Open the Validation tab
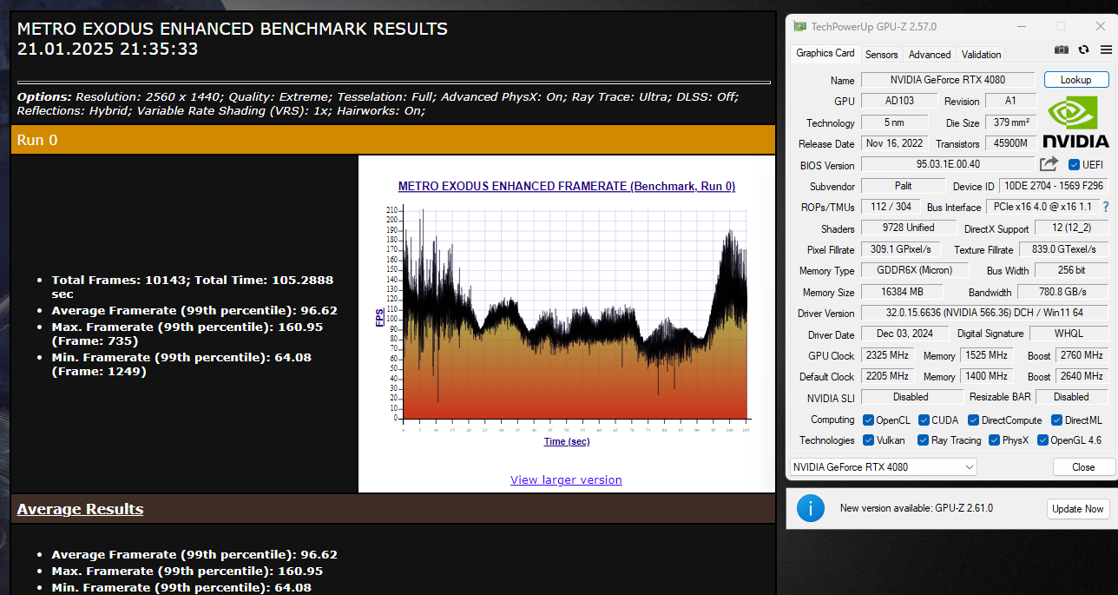 [981, 54]
